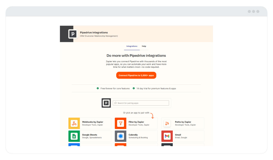Screen dimensions: 273x160
Task: Open the Google Sheets icon
Action: pyautogui.click(x=74, y=136)
